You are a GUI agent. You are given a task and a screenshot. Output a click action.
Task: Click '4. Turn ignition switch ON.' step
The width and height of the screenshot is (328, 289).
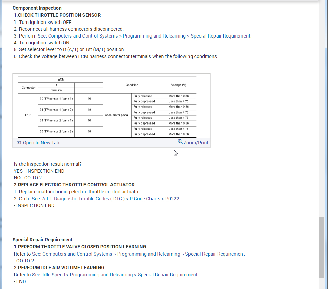coord(42,43)
